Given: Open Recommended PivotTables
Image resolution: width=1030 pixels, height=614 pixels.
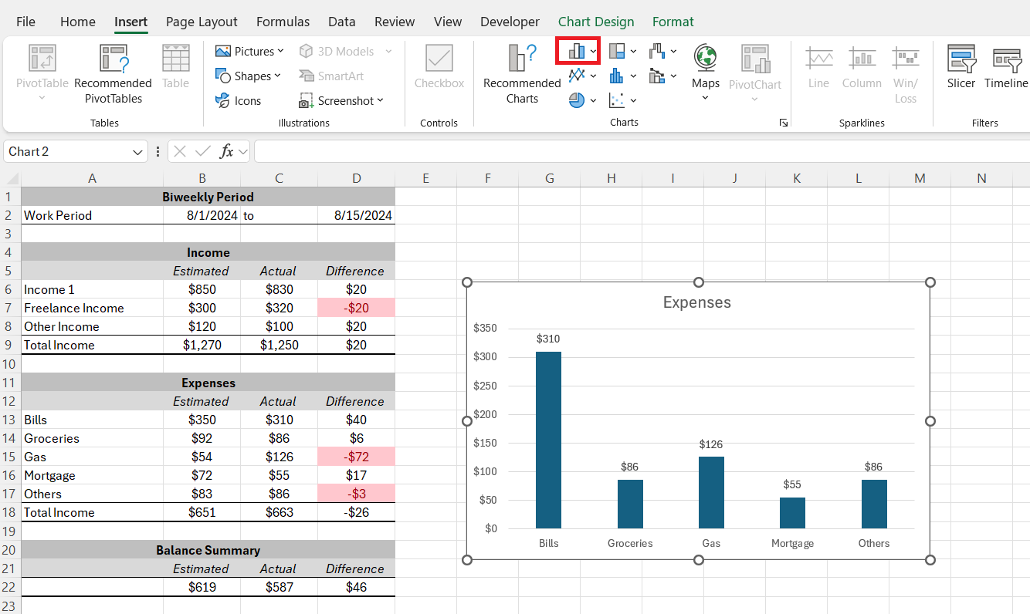Looking at the screenshot, I should tap(113, 74).
